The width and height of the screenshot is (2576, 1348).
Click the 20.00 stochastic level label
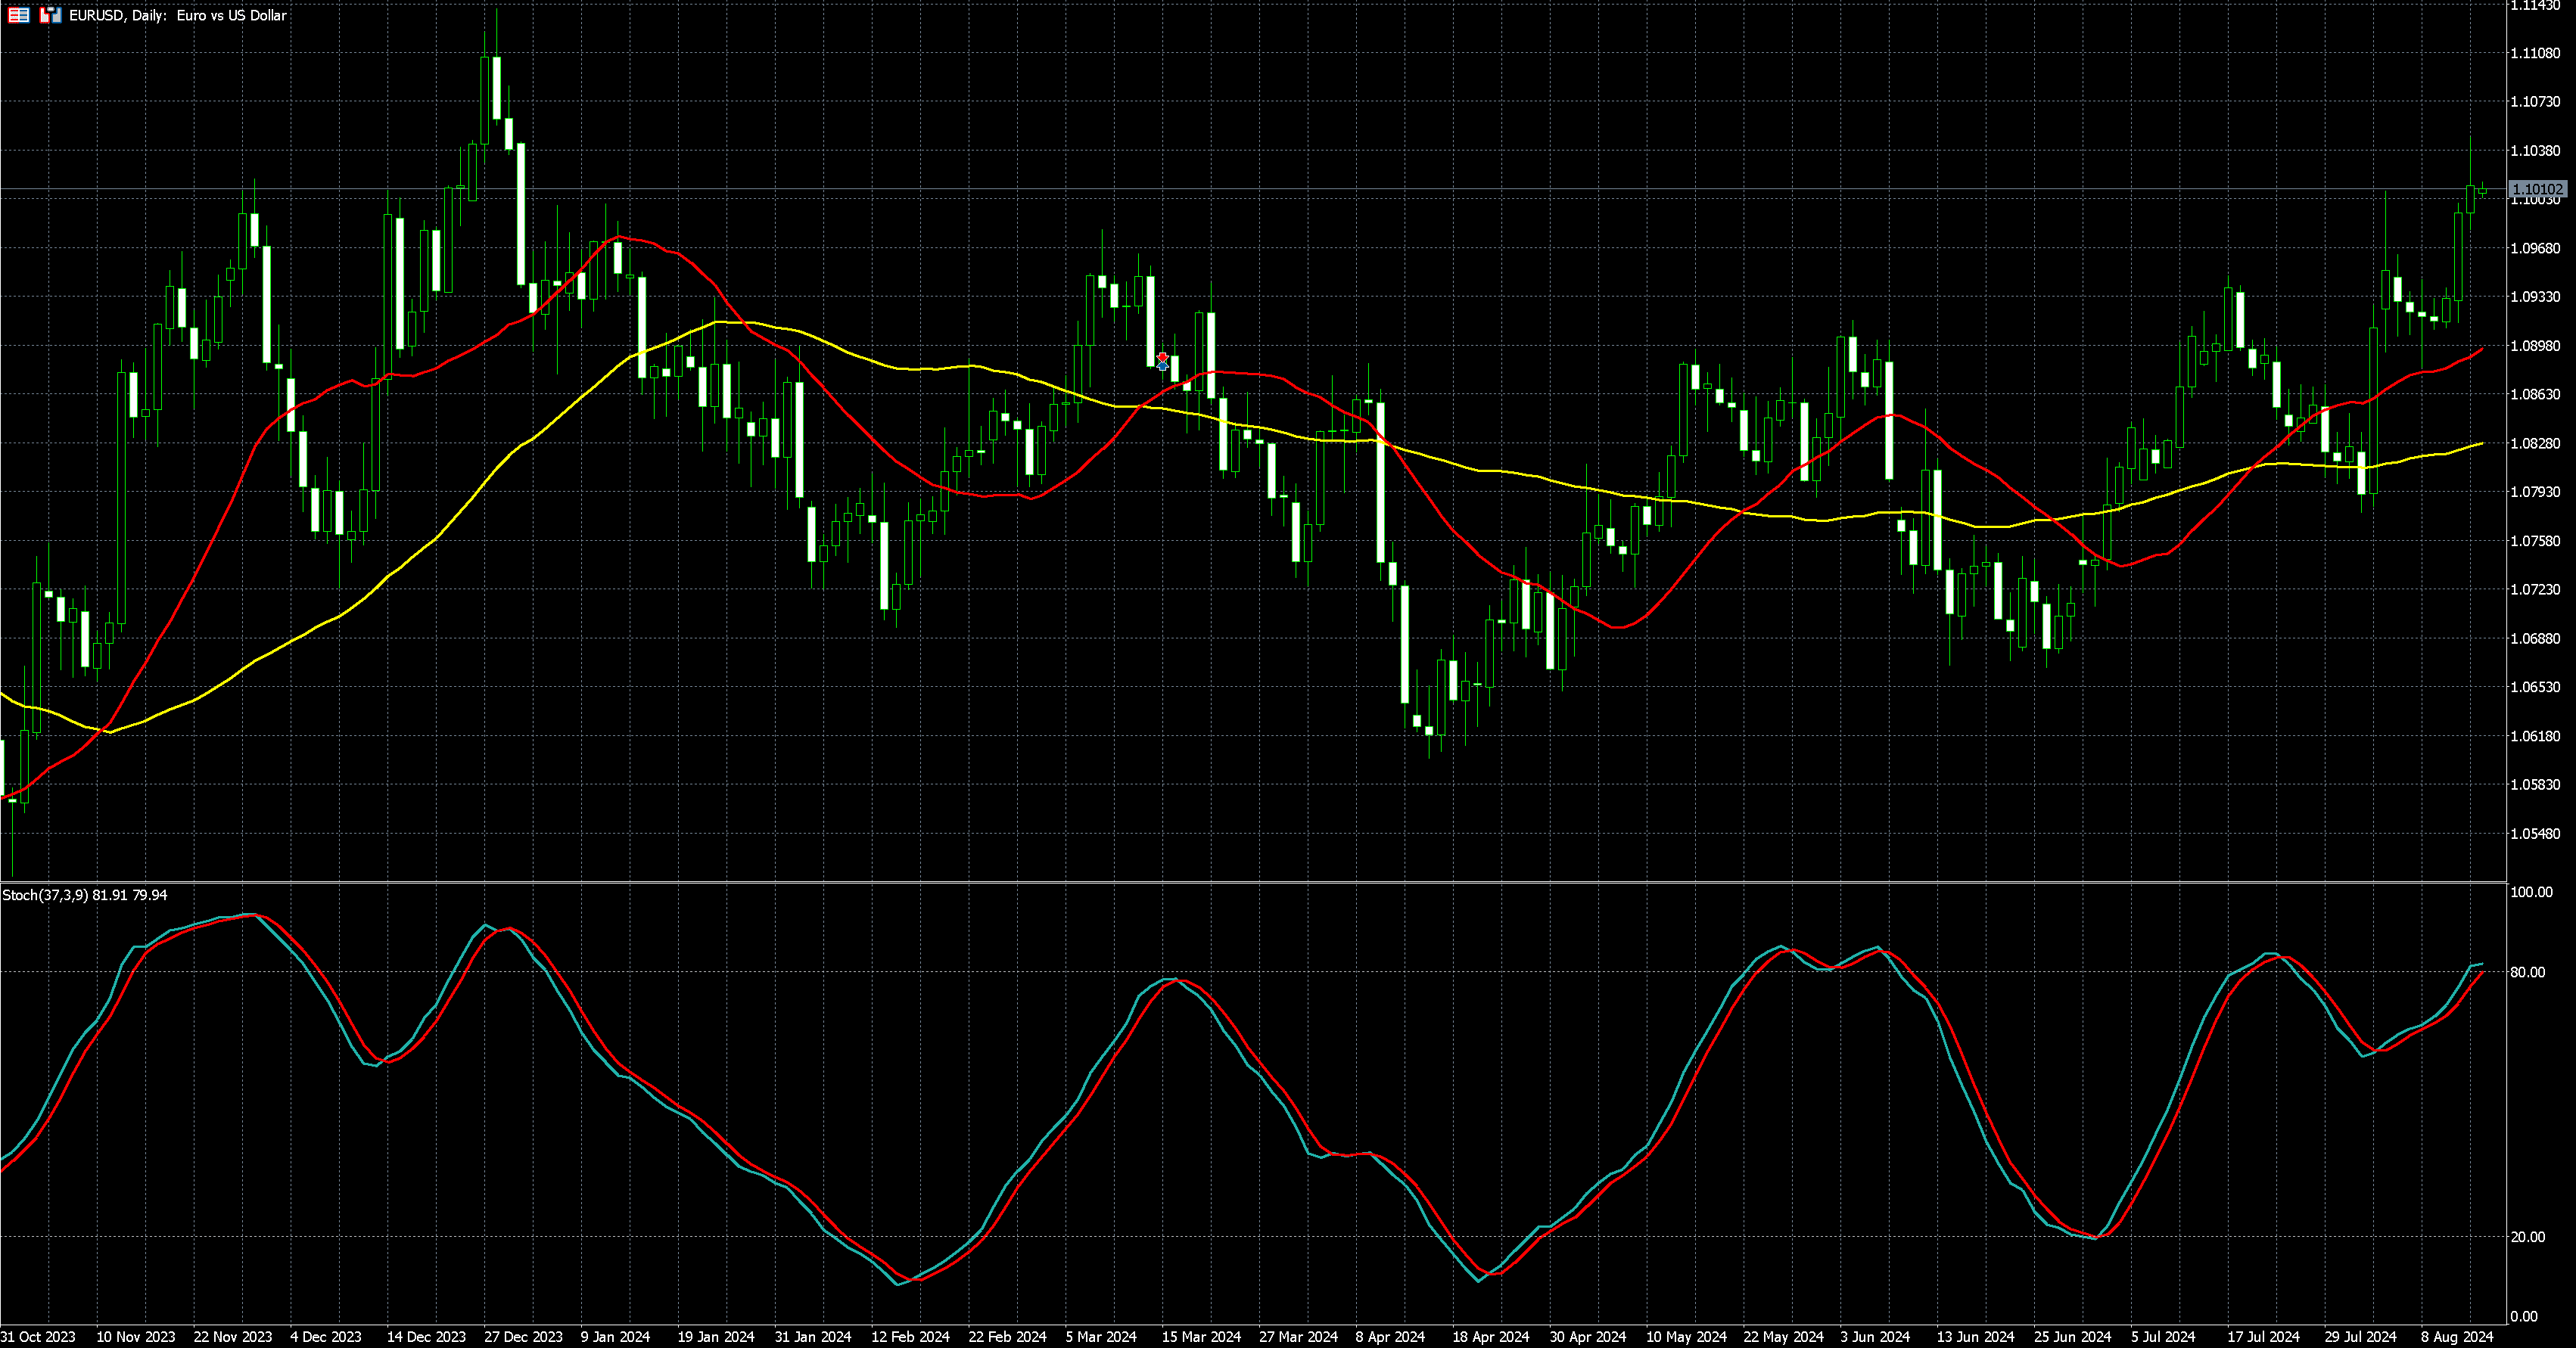pyautogui.click(x=2528, y=1236)
